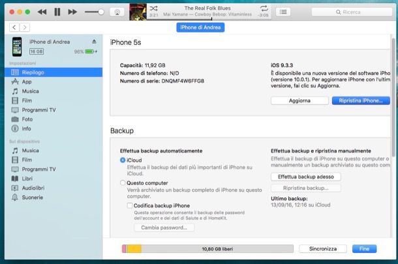The image size is (398, 264).
Task: Click the yellow segment of storage bar
Action: pos(134,249)
